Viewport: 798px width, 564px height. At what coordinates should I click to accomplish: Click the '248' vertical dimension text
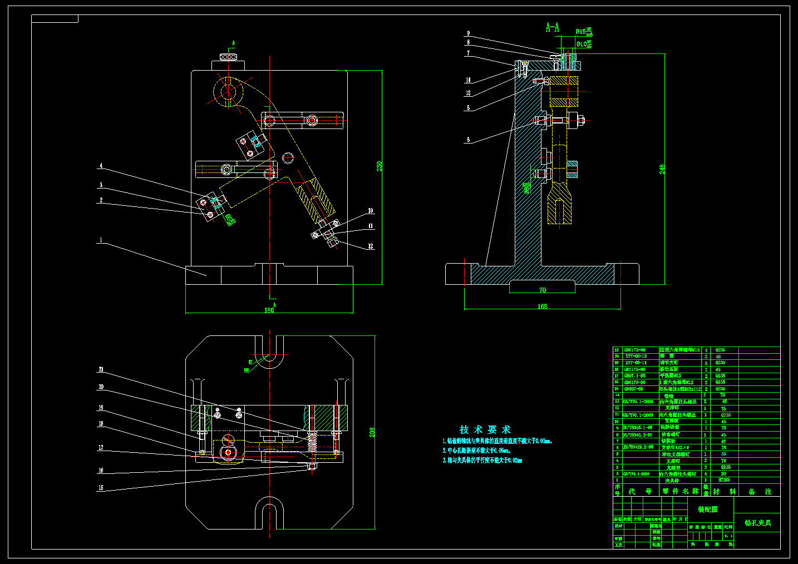[662, 169]
